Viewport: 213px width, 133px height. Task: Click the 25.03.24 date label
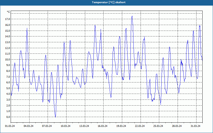[158, 126]
